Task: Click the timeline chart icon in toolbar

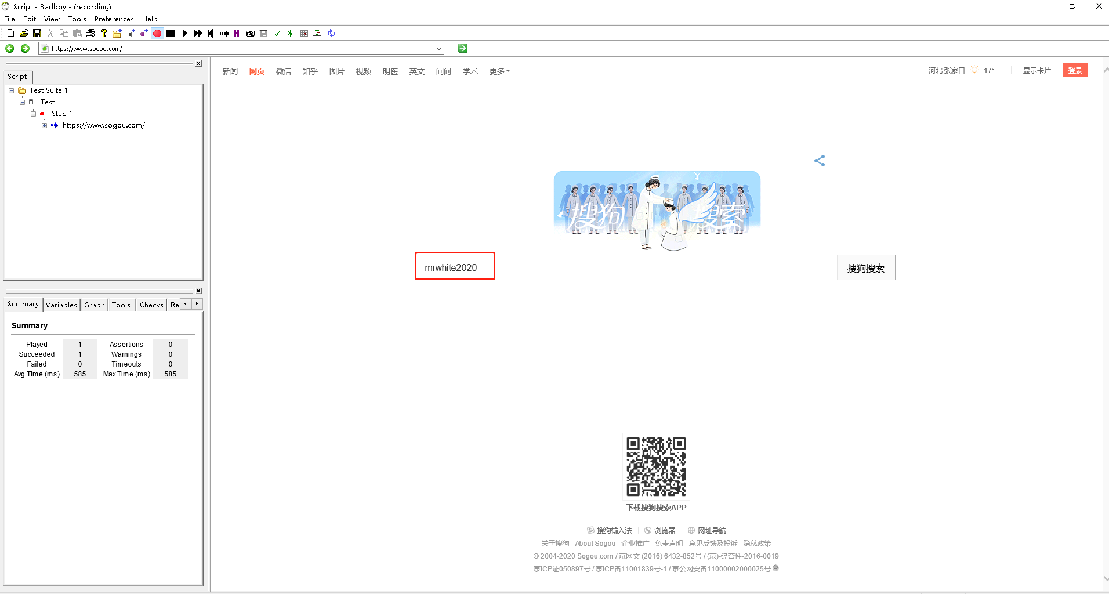Action: coord(317,33)
